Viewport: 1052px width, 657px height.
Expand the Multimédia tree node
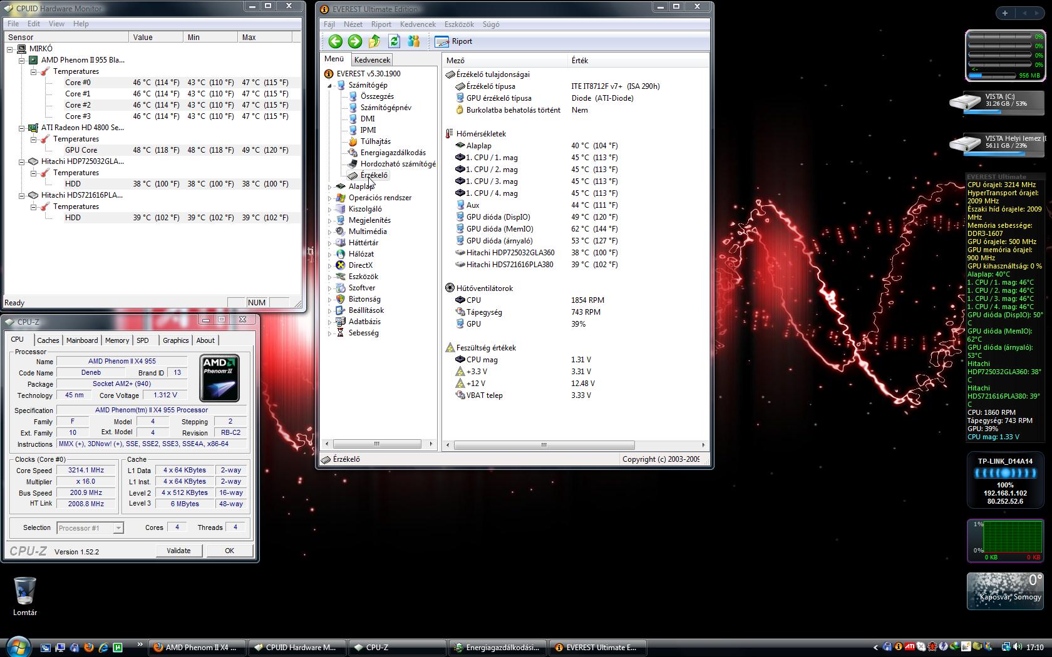tap(329, 232)
